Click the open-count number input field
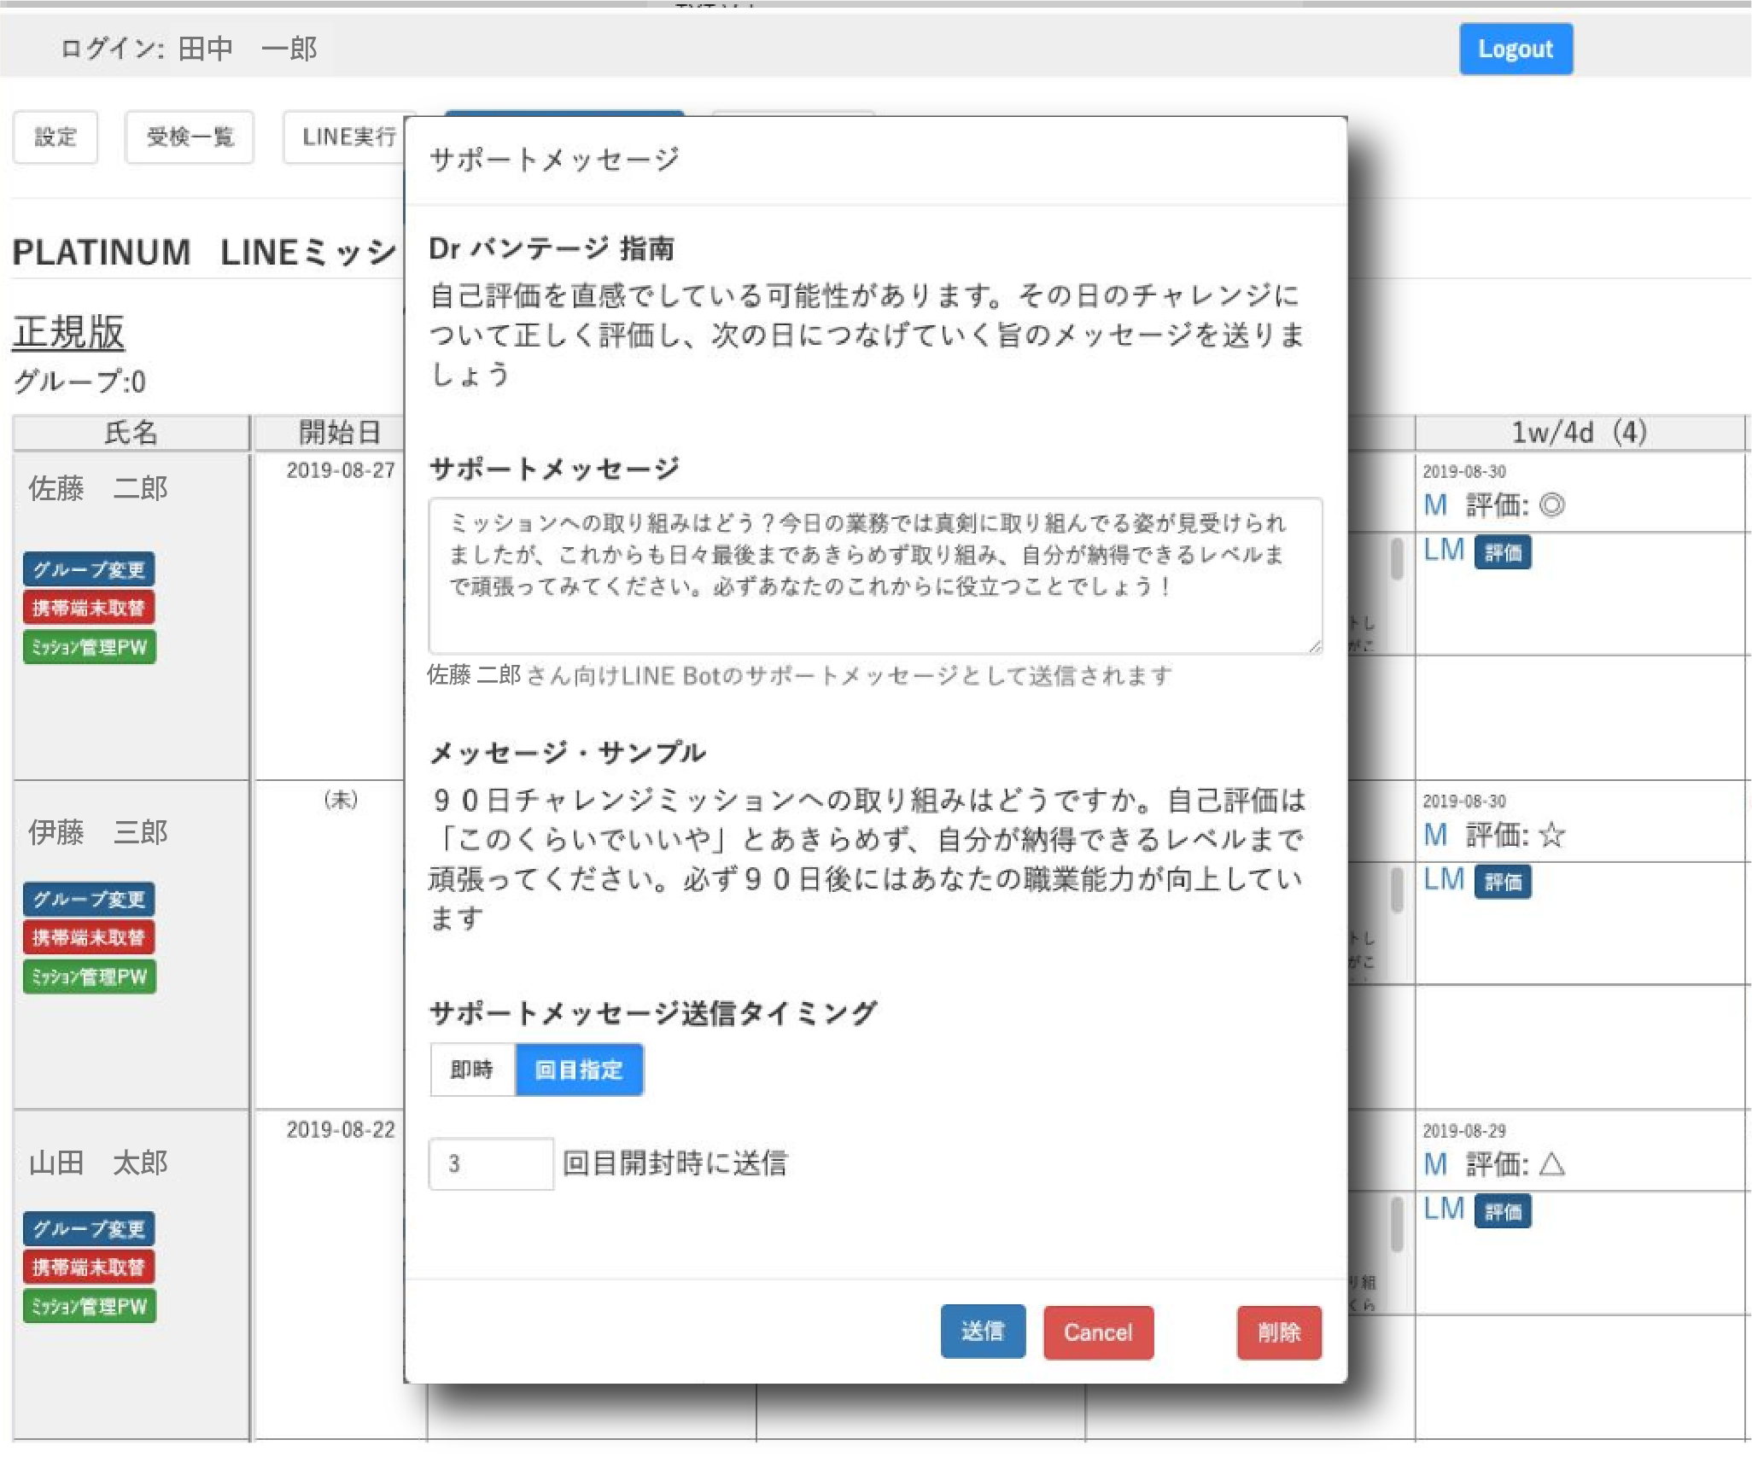The width and height of the screenshot is (1752, 1463). tap(490, 1163)
